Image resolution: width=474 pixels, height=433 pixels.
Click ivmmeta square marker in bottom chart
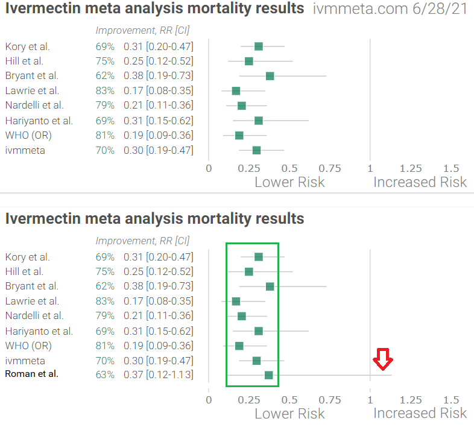click(x=257, y=361)
